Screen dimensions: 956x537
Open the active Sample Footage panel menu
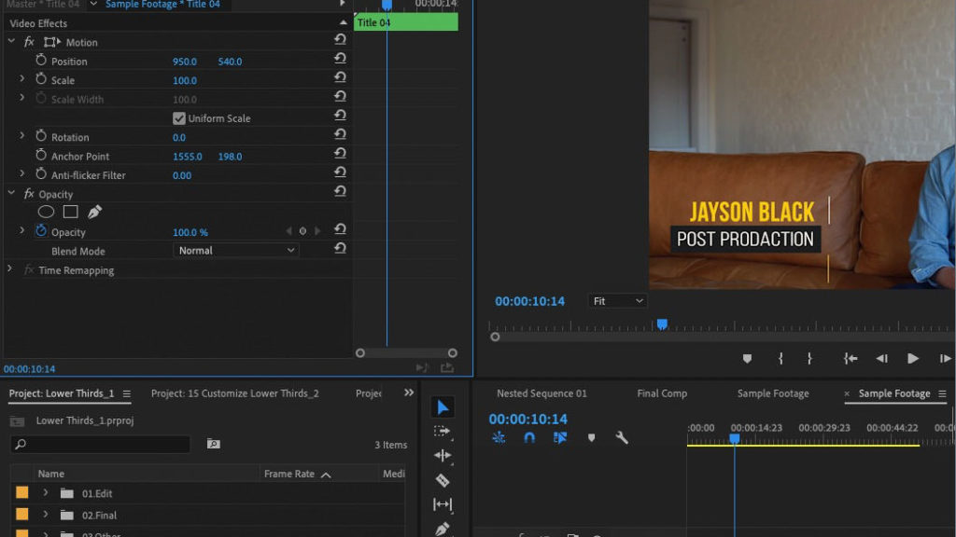942,394
